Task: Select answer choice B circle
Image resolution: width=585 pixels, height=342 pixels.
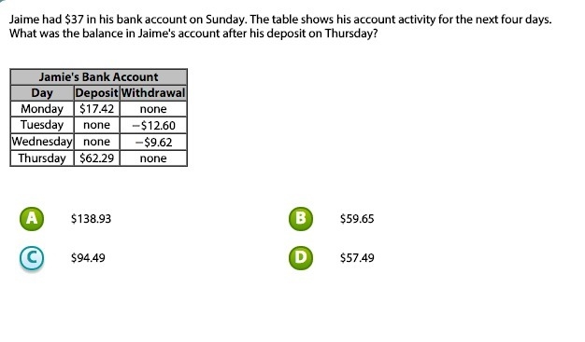Action: (301, 219)
